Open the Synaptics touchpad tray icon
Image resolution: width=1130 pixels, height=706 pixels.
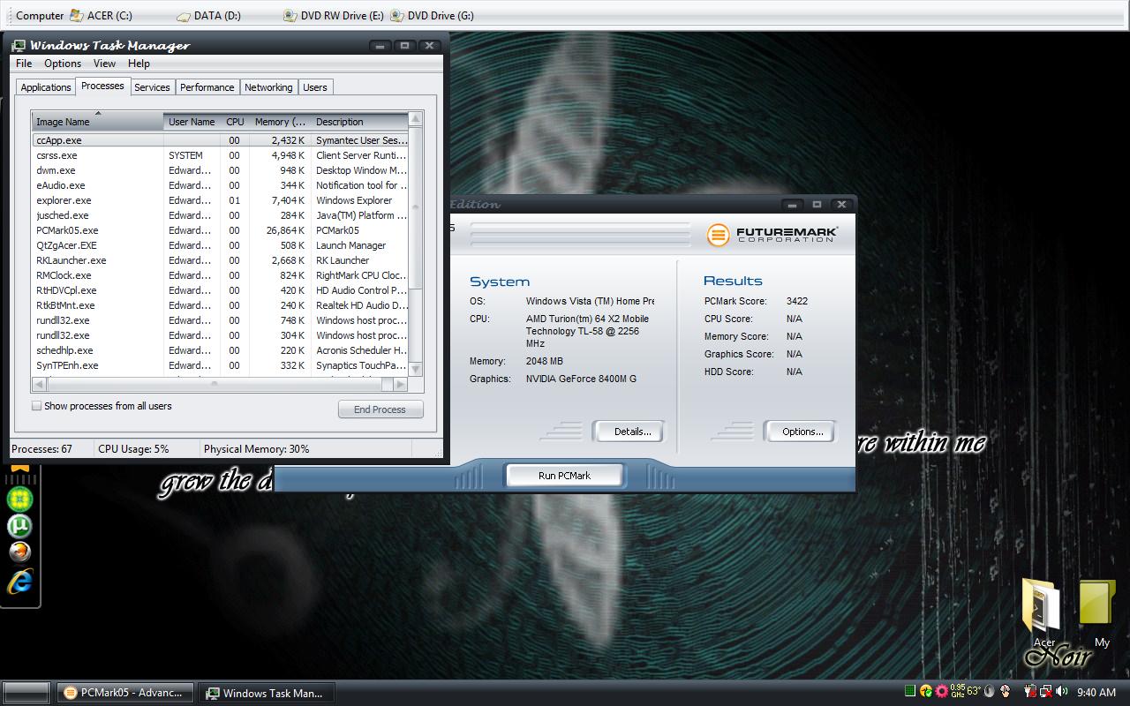click(1005, 692)
